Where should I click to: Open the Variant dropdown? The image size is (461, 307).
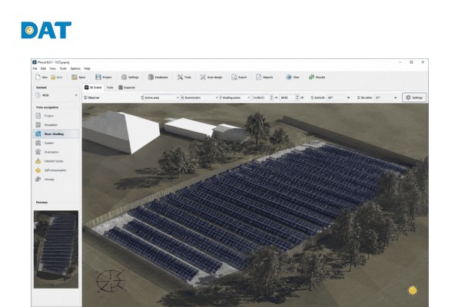56,95
